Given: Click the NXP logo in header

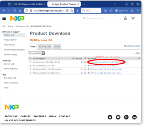Looking at the screenshot, I should 17,18.
